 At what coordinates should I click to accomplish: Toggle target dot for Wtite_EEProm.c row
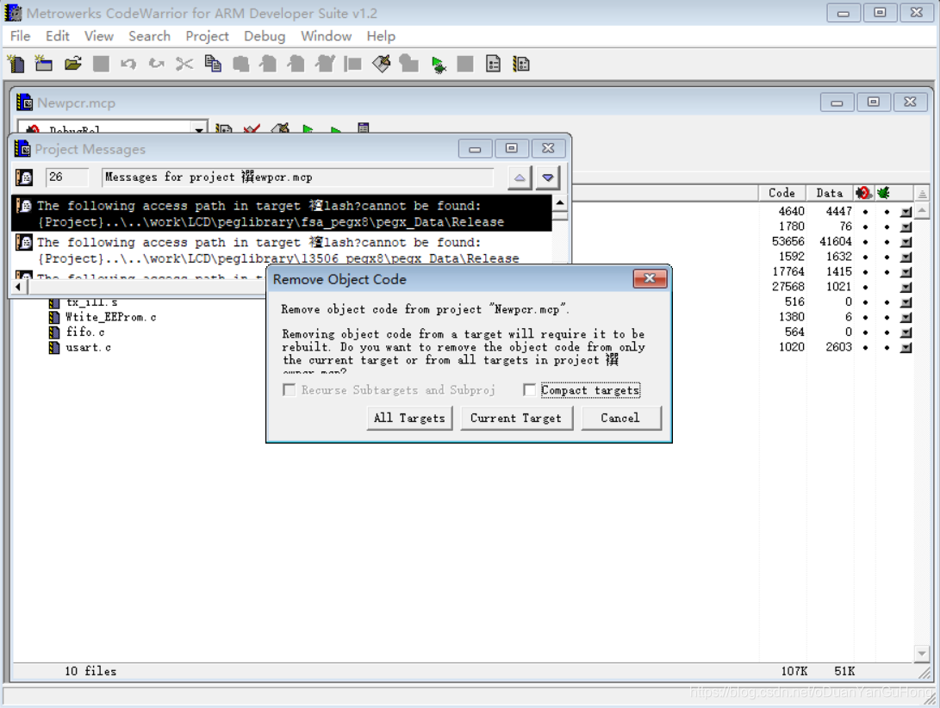click(865, 317)
